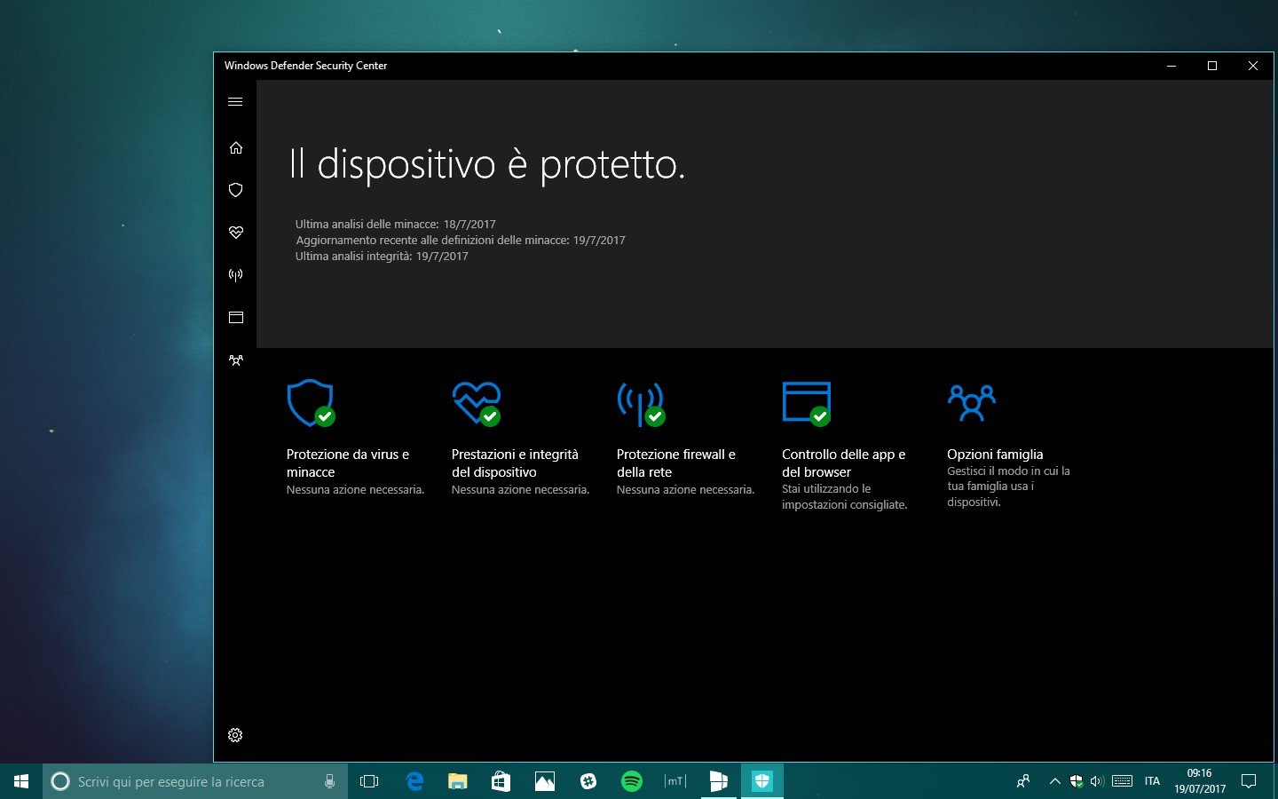Open the shield virus protection sidebar icon

click(235, 190)
